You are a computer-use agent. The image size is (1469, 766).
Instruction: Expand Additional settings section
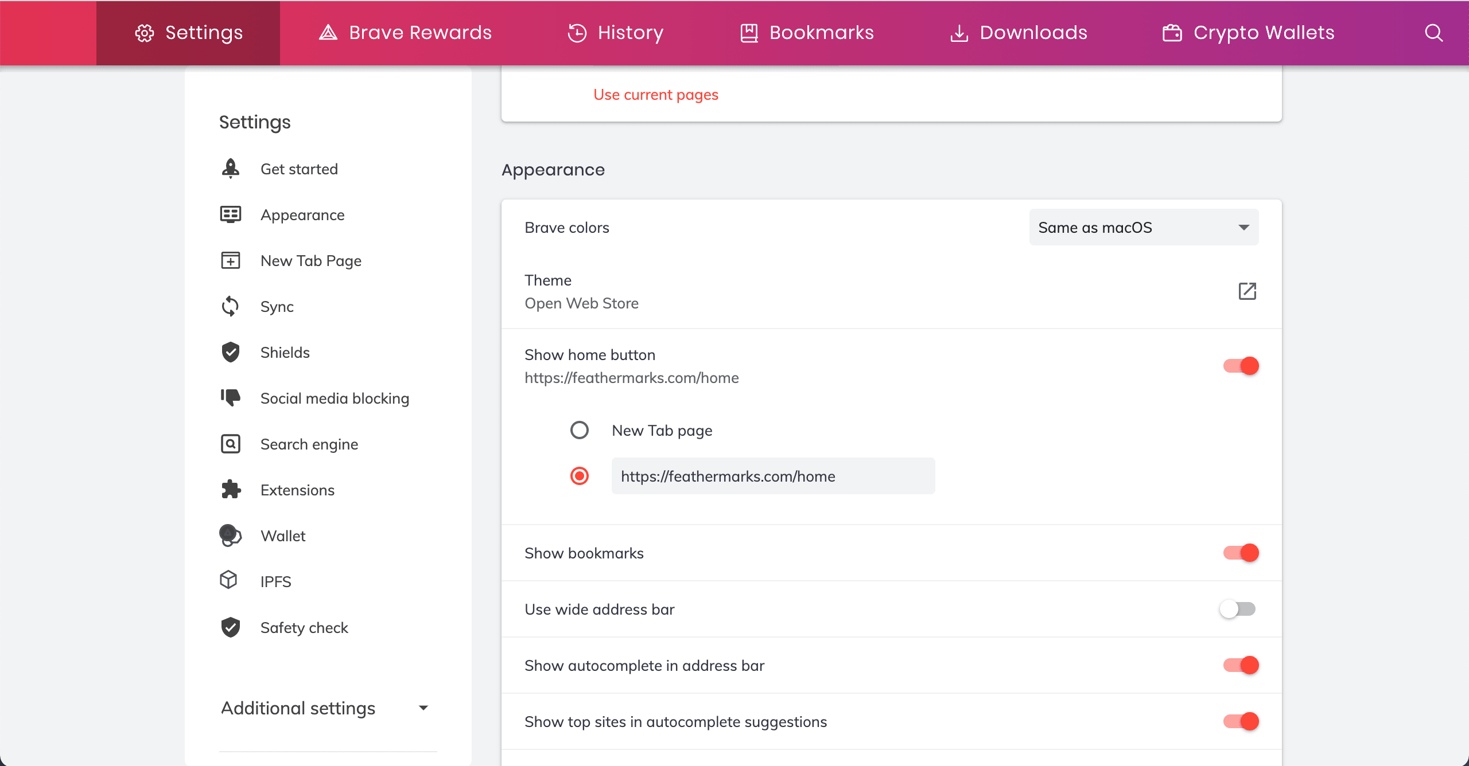click(324, 708)
